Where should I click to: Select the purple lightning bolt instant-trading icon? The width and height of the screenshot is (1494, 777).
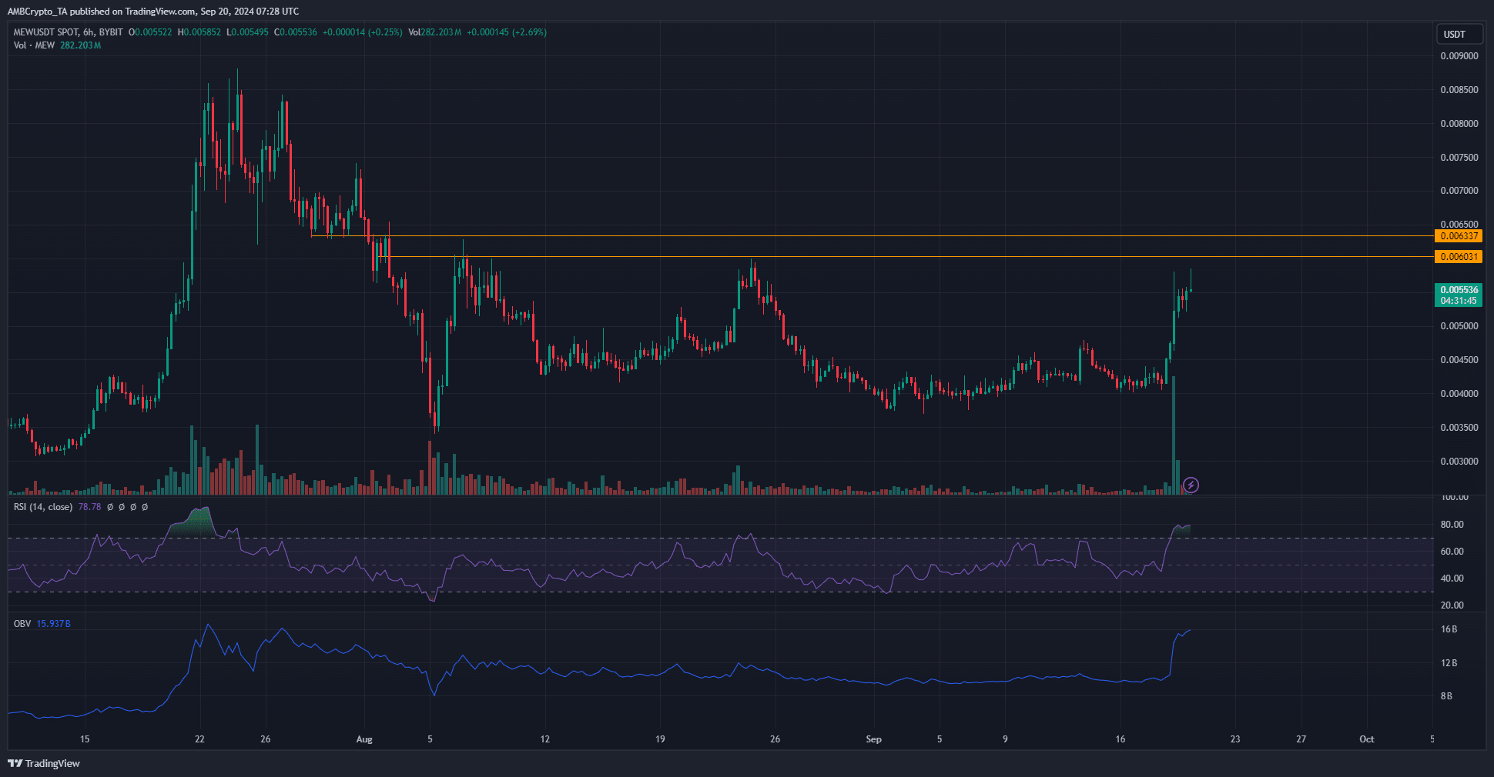pos(1191,485)
